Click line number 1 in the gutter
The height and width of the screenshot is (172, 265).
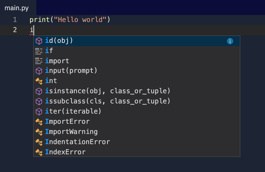pyautogui.click(x=15, y=20)
